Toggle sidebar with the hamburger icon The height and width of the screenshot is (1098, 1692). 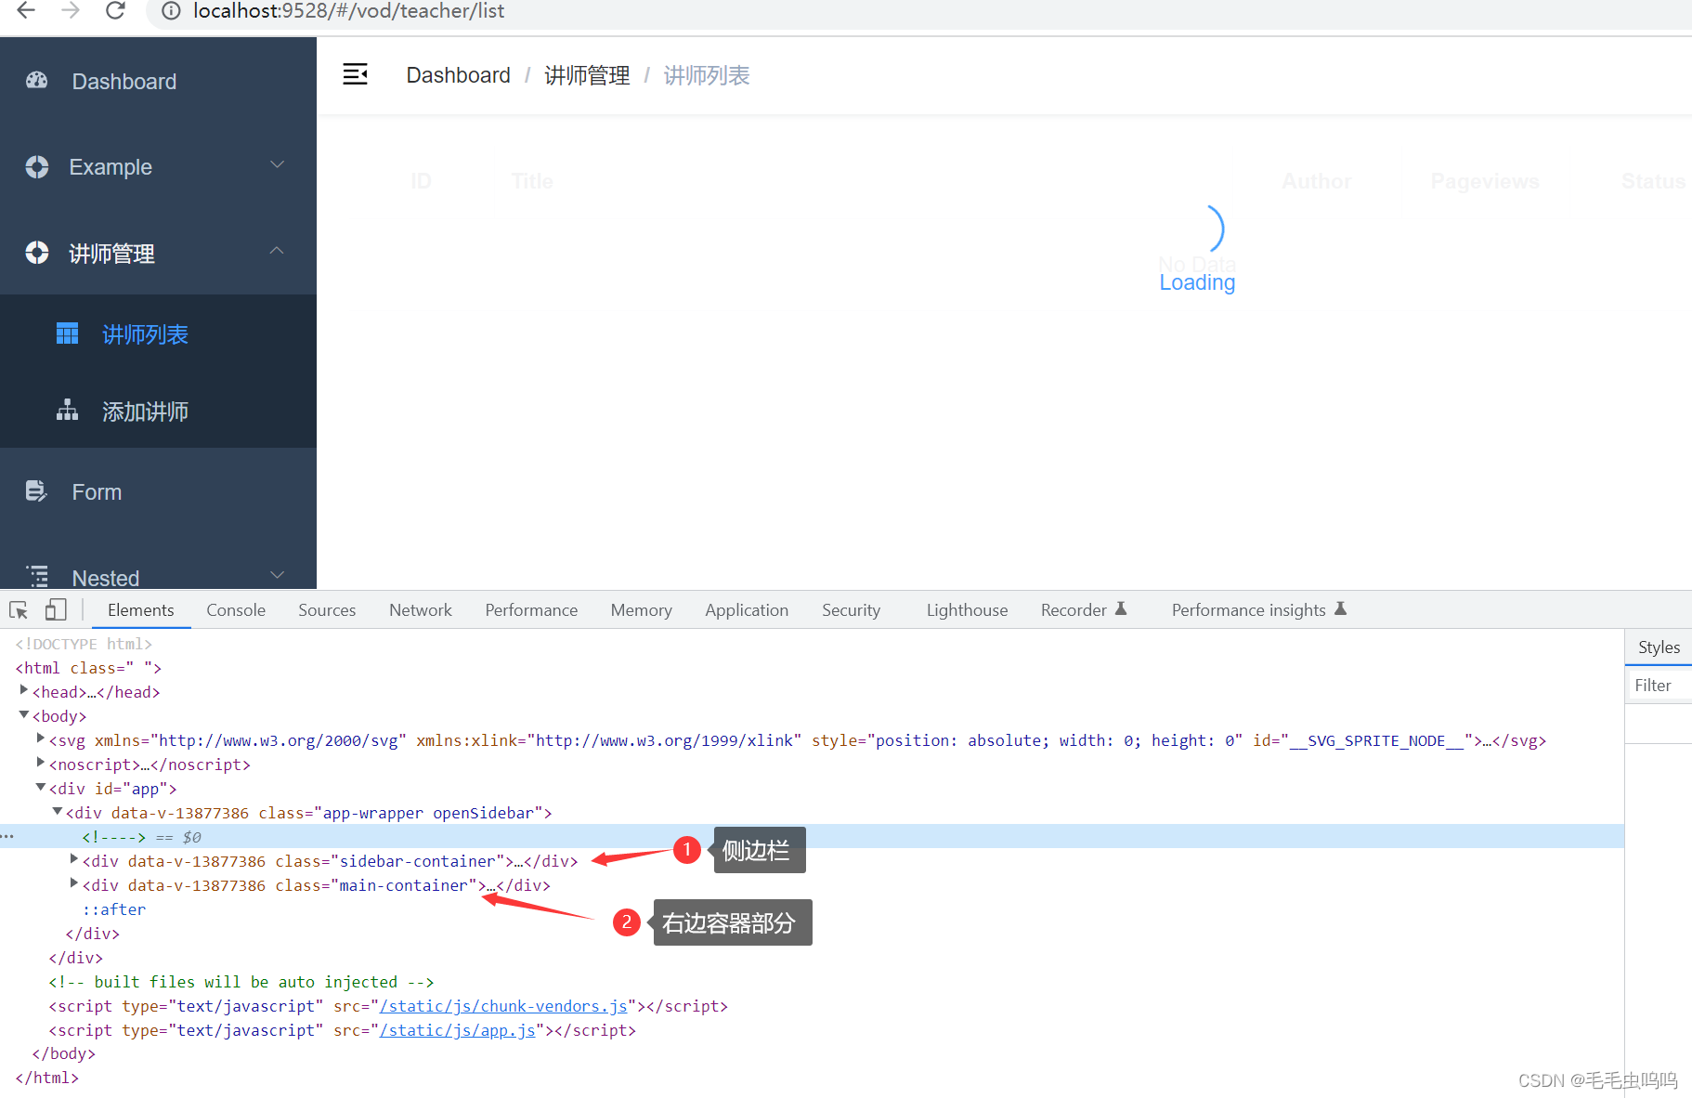[356, 74]
